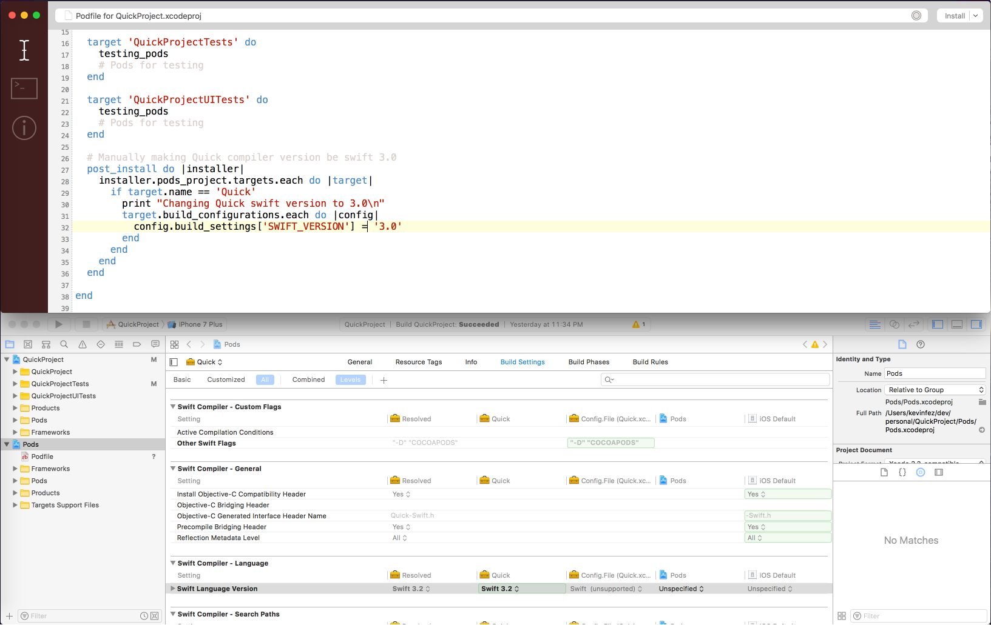Choose the iPhone 7 Plus destination
Image resolution: width=991 pixels, height=625 pixels.
coord(195,324)
